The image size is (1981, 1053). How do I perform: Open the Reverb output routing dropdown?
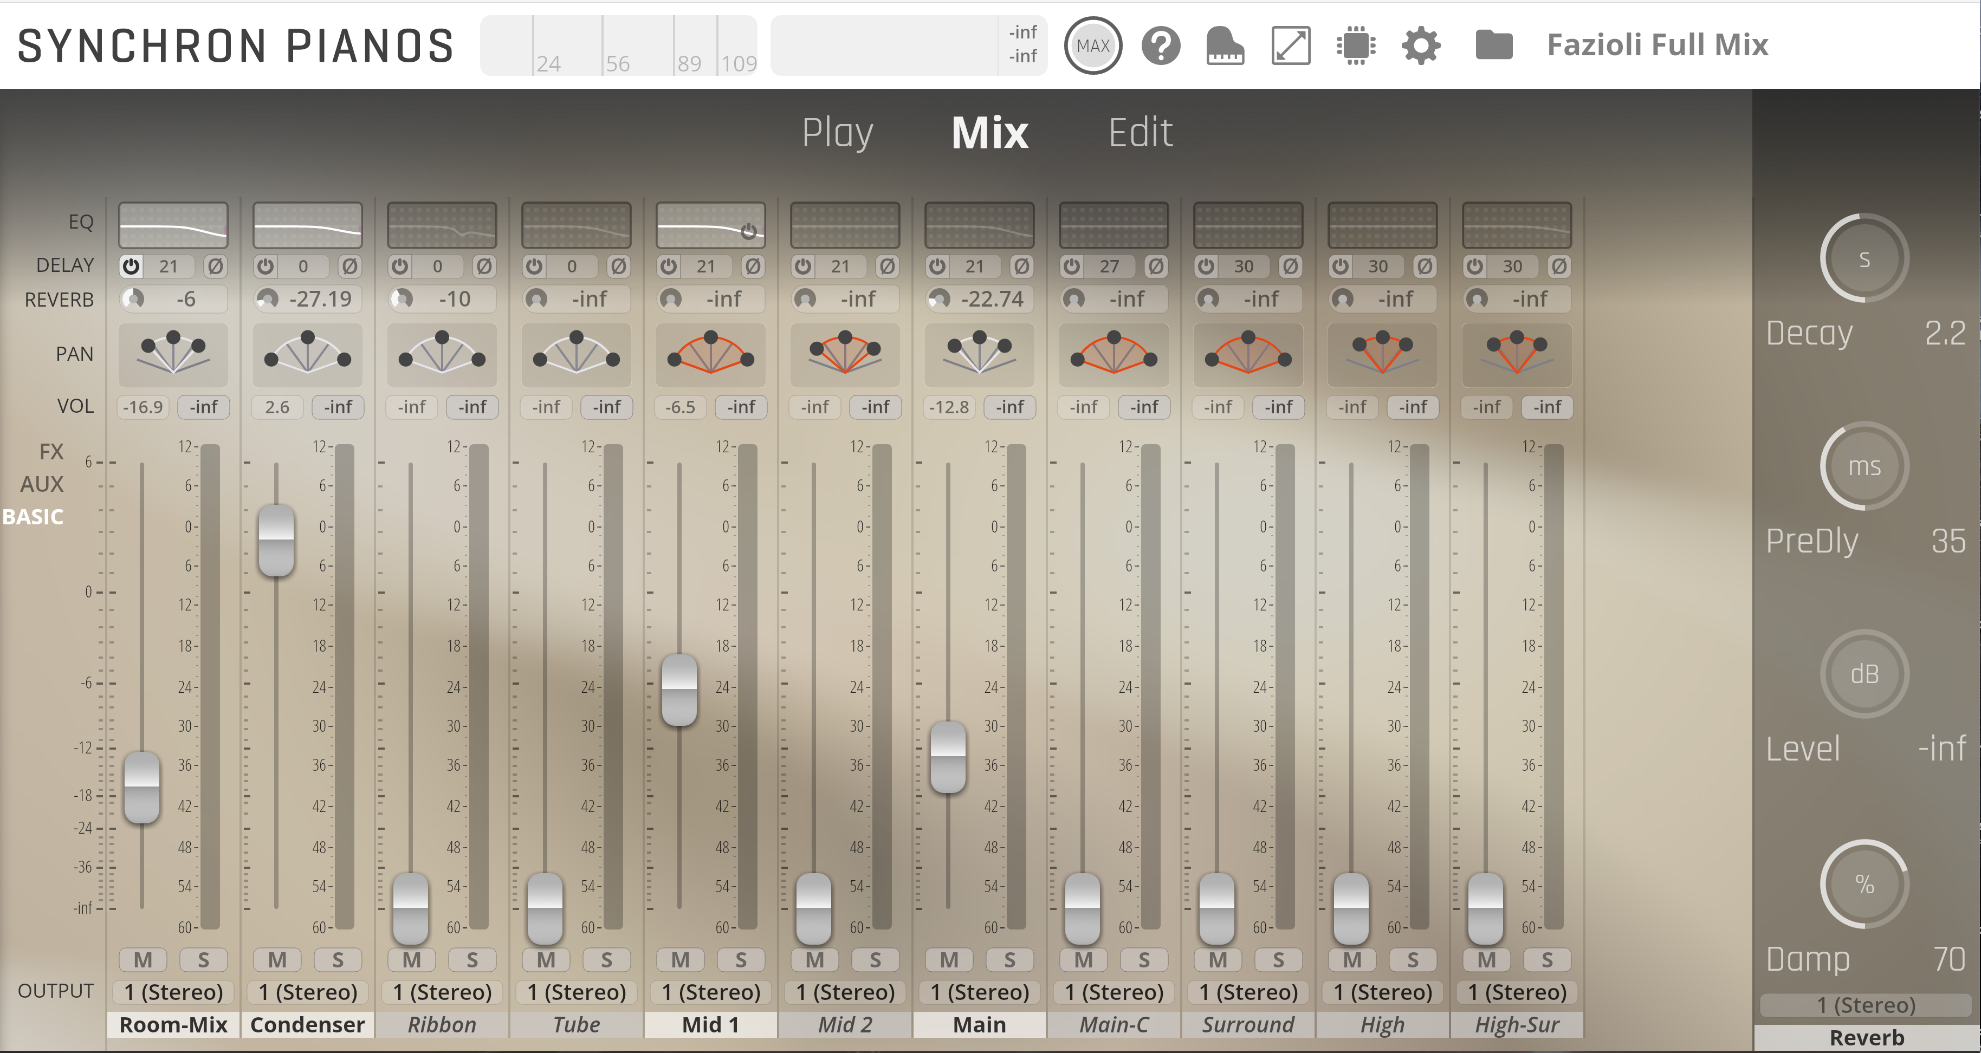(x=1866, y=1005)
